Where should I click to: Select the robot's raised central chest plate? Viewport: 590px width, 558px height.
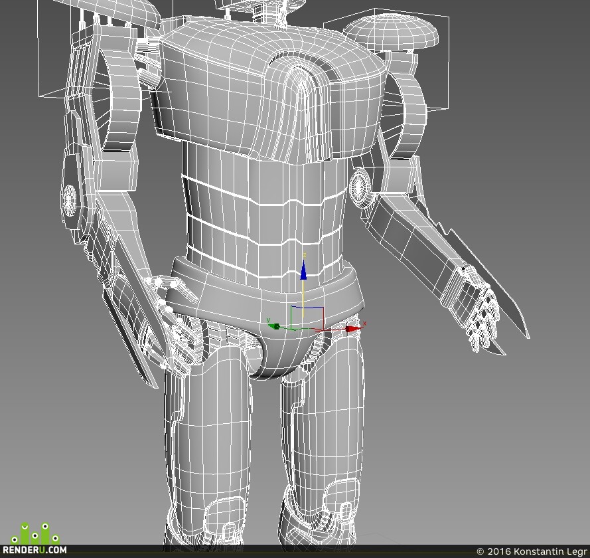coord(301,109)
